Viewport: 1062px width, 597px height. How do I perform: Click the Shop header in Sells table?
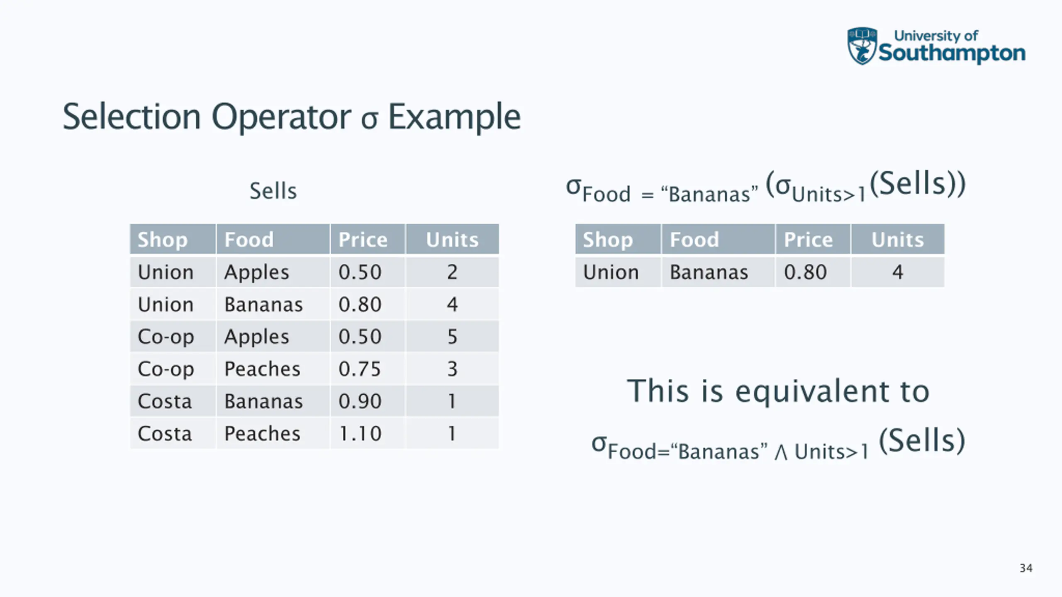(173, 239)
